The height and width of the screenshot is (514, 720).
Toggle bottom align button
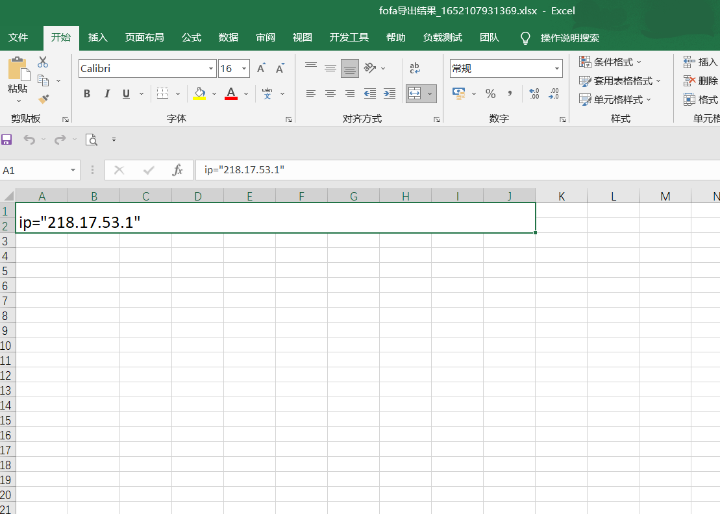349,68
